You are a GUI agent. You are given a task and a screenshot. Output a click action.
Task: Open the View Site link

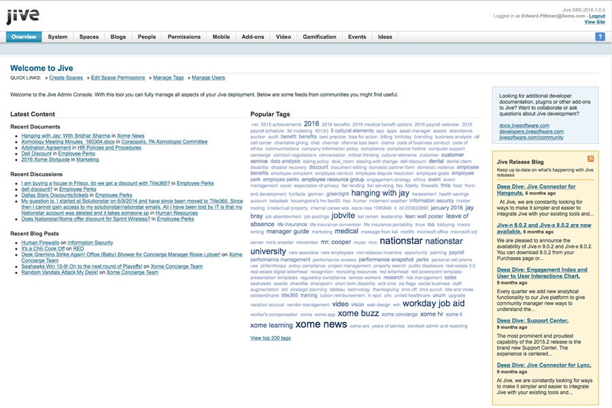pos(595,22)
